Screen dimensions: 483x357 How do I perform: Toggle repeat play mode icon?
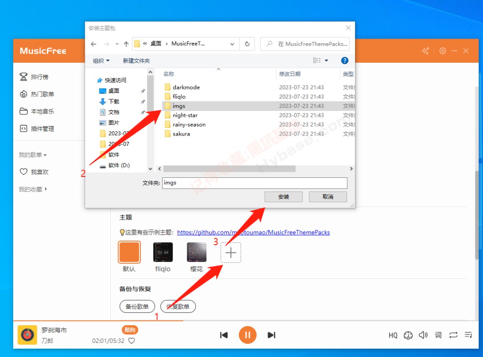pyautogui.click(x=453, y=335)
